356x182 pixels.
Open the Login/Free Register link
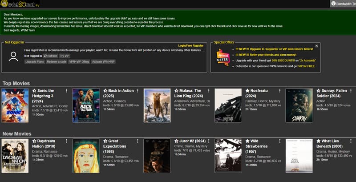[x=190, y=45]
